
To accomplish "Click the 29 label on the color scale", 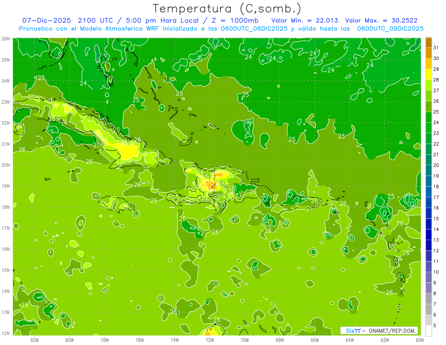I will (436, 69).
